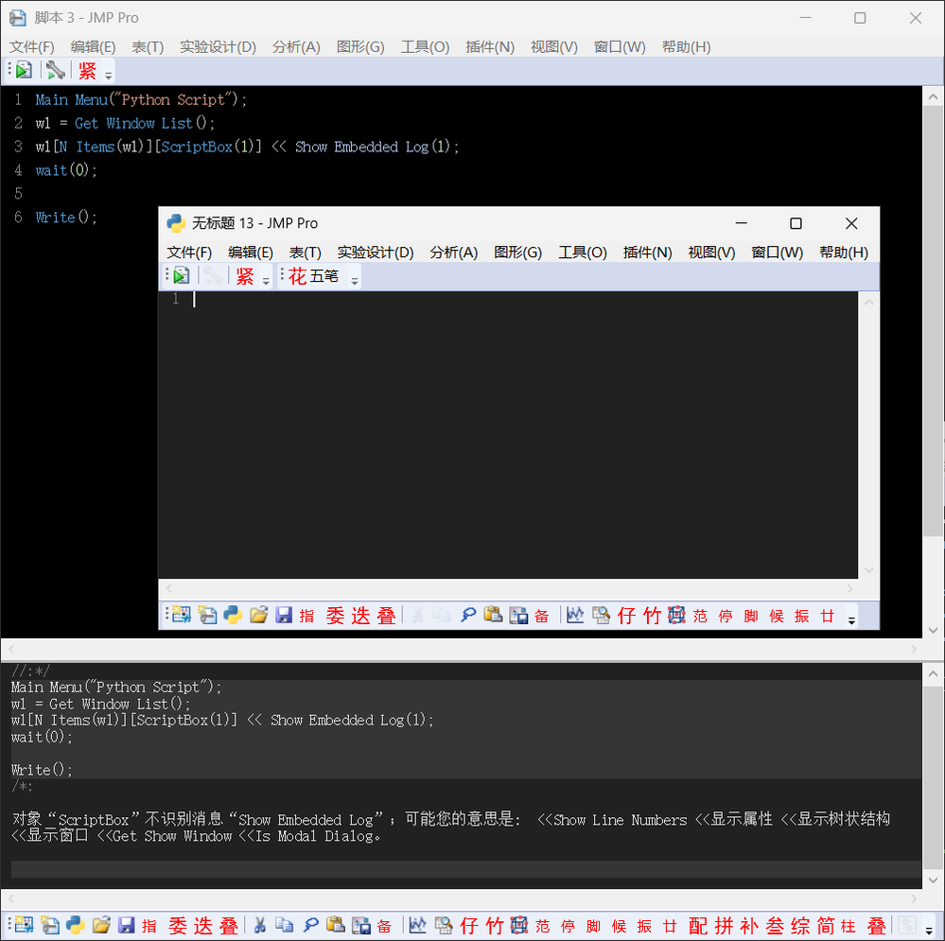Open 帮助(H) menu in 无标题 13 window

(x=844, y=253)
